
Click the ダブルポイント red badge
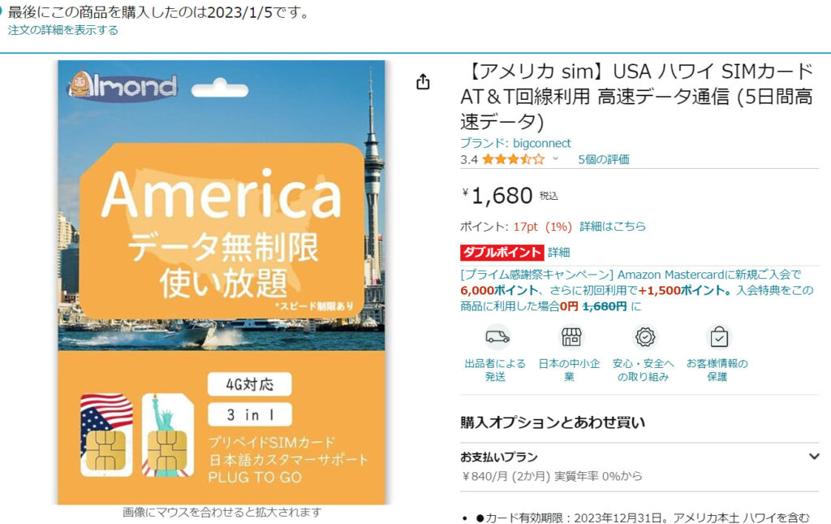pyautogui.click(x=502, y=253)
